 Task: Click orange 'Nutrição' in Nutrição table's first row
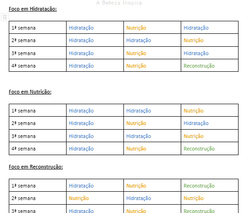click(x=193, y=111)
